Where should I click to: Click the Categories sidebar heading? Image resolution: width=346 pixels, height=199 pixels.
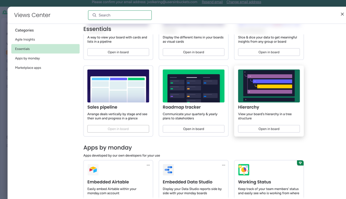24,30
